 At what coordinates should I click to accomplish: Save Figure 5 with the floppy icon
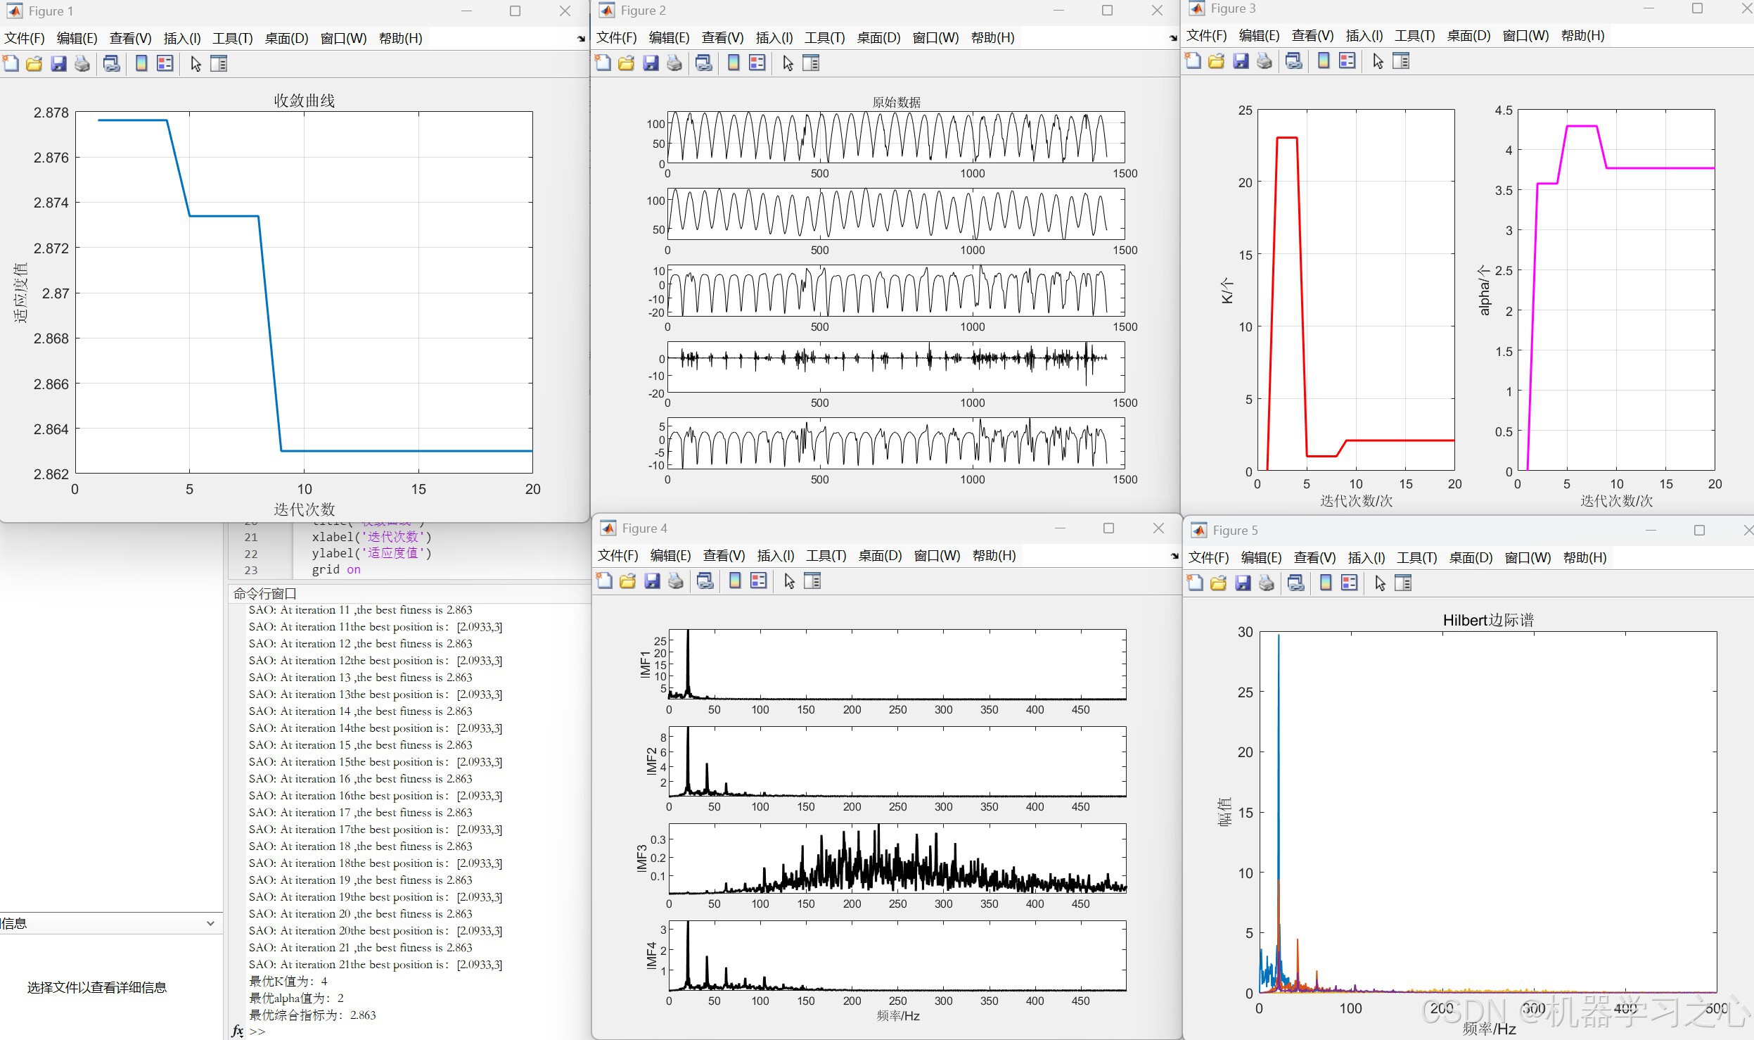click(1243, 583)
